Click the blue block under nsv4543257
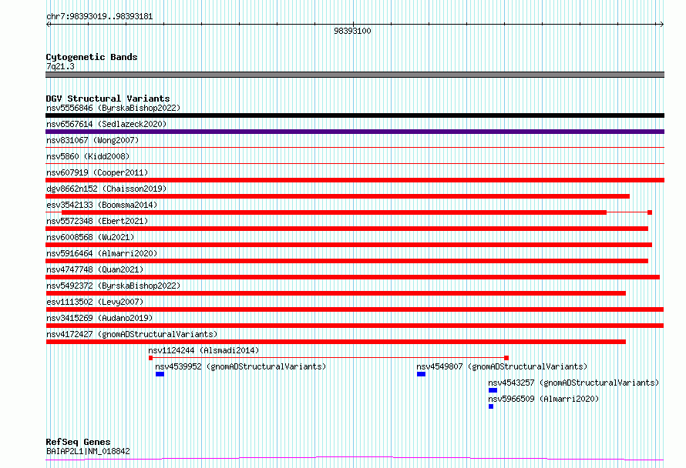 [493, 390]
